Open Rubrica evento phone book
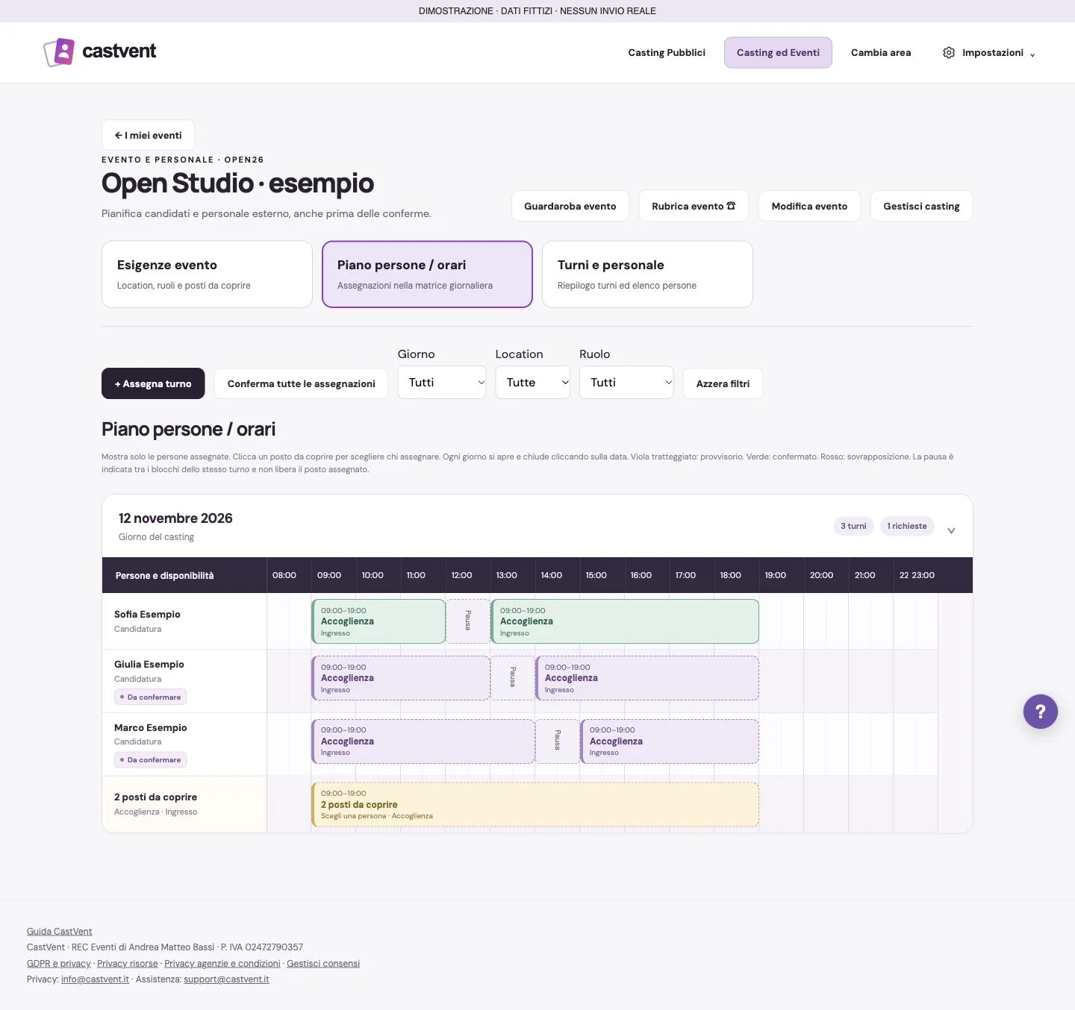This screenshot has height=1010, width=1075. (x=694, y=206)
